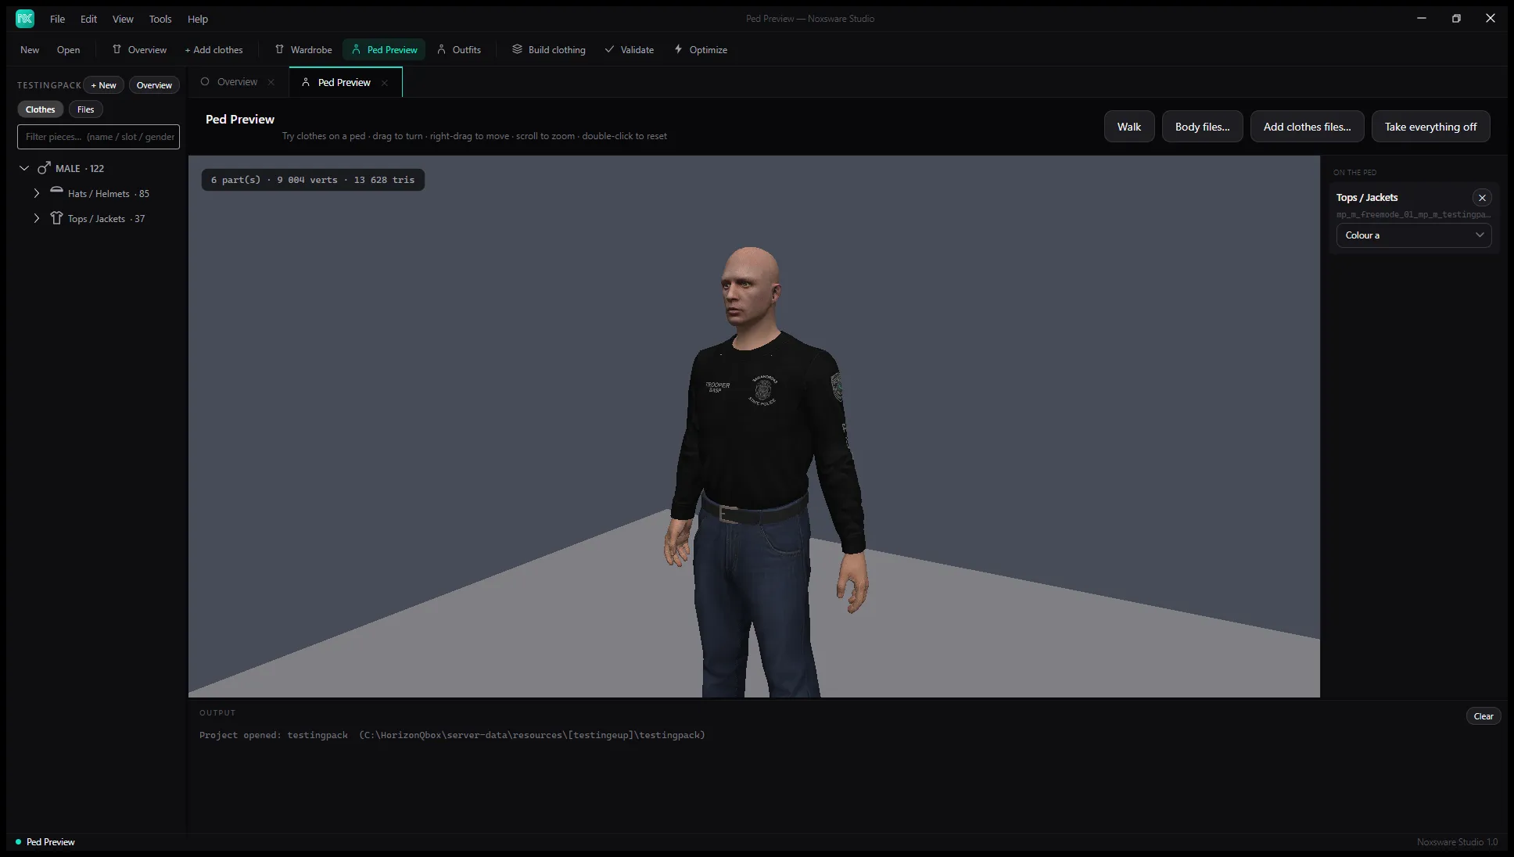Click the sidebar Overview pill button

tap(154, 85)
